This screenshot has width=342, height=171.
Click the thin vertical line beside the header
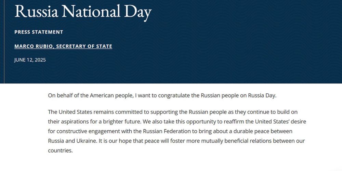pyautogui.click(x=4, y=42)
